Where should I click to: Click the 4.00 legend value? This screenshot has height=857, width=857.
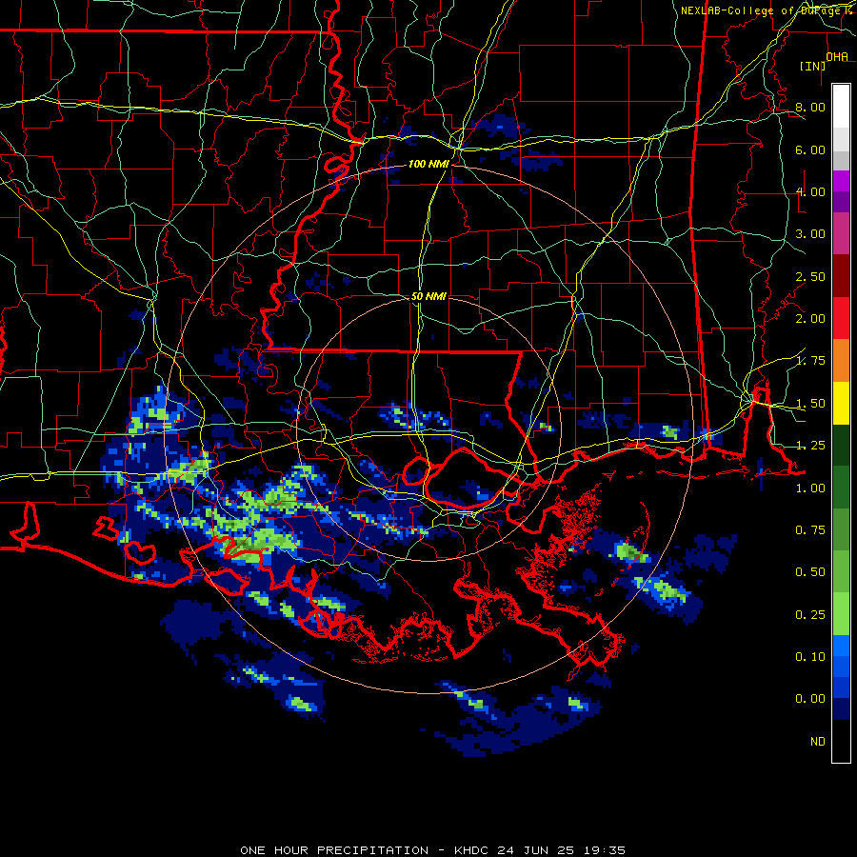(x=810, y=191)
